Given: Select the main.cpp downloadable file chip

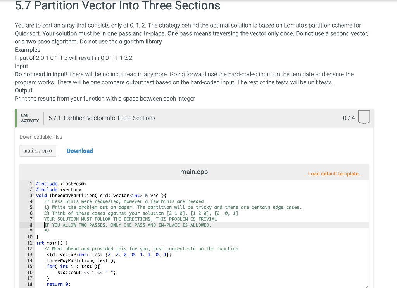Looking at the screenshot, I should pyautogui.click(x=38, y=151).
